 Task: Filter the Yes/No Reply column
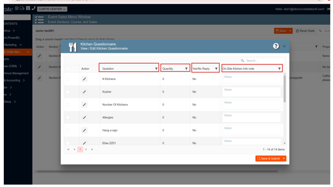[216, 69]
